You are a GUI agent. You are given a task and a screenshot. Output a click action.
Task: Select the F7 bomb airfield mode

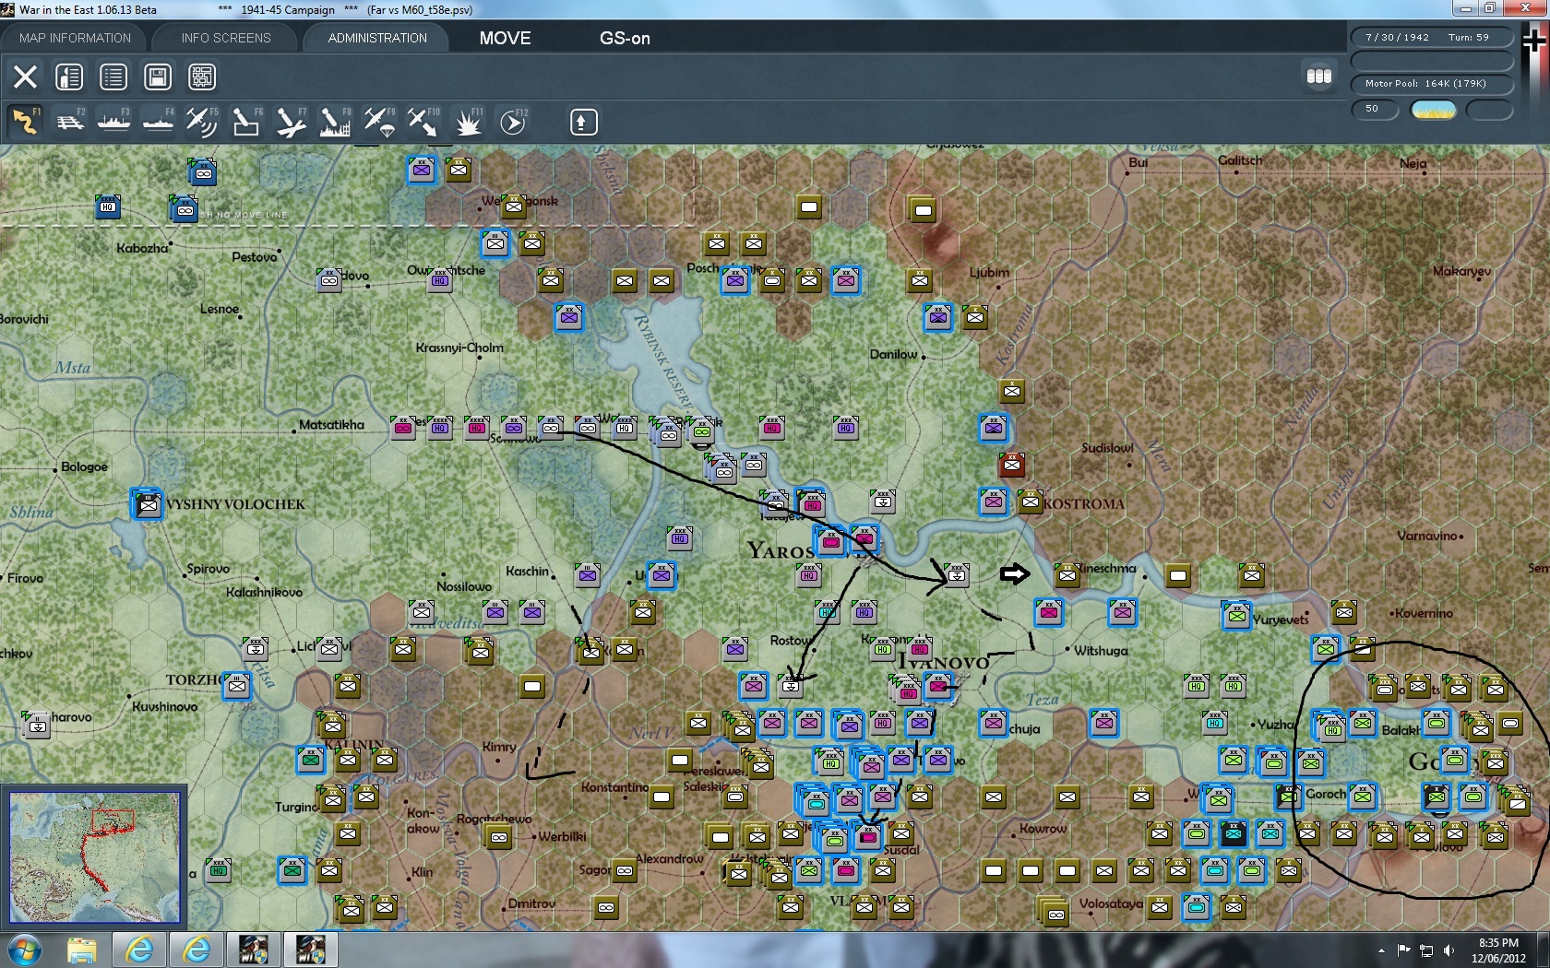point(291,122)
